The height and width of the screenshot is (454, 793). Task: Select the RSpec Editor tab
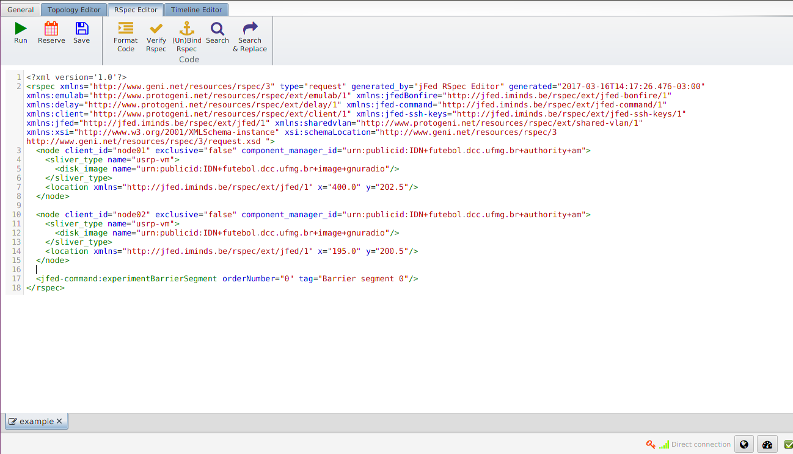[x=136, y=10]
